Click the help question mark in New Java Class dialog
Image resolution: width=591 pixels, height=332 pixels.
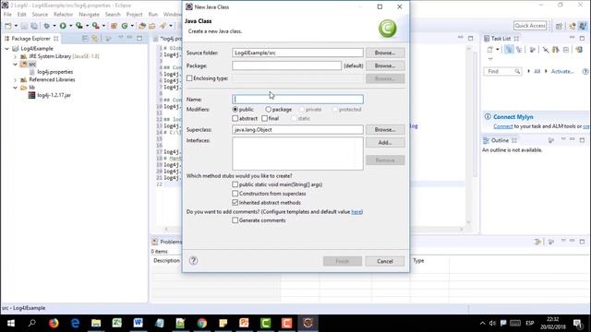[193, 260]
